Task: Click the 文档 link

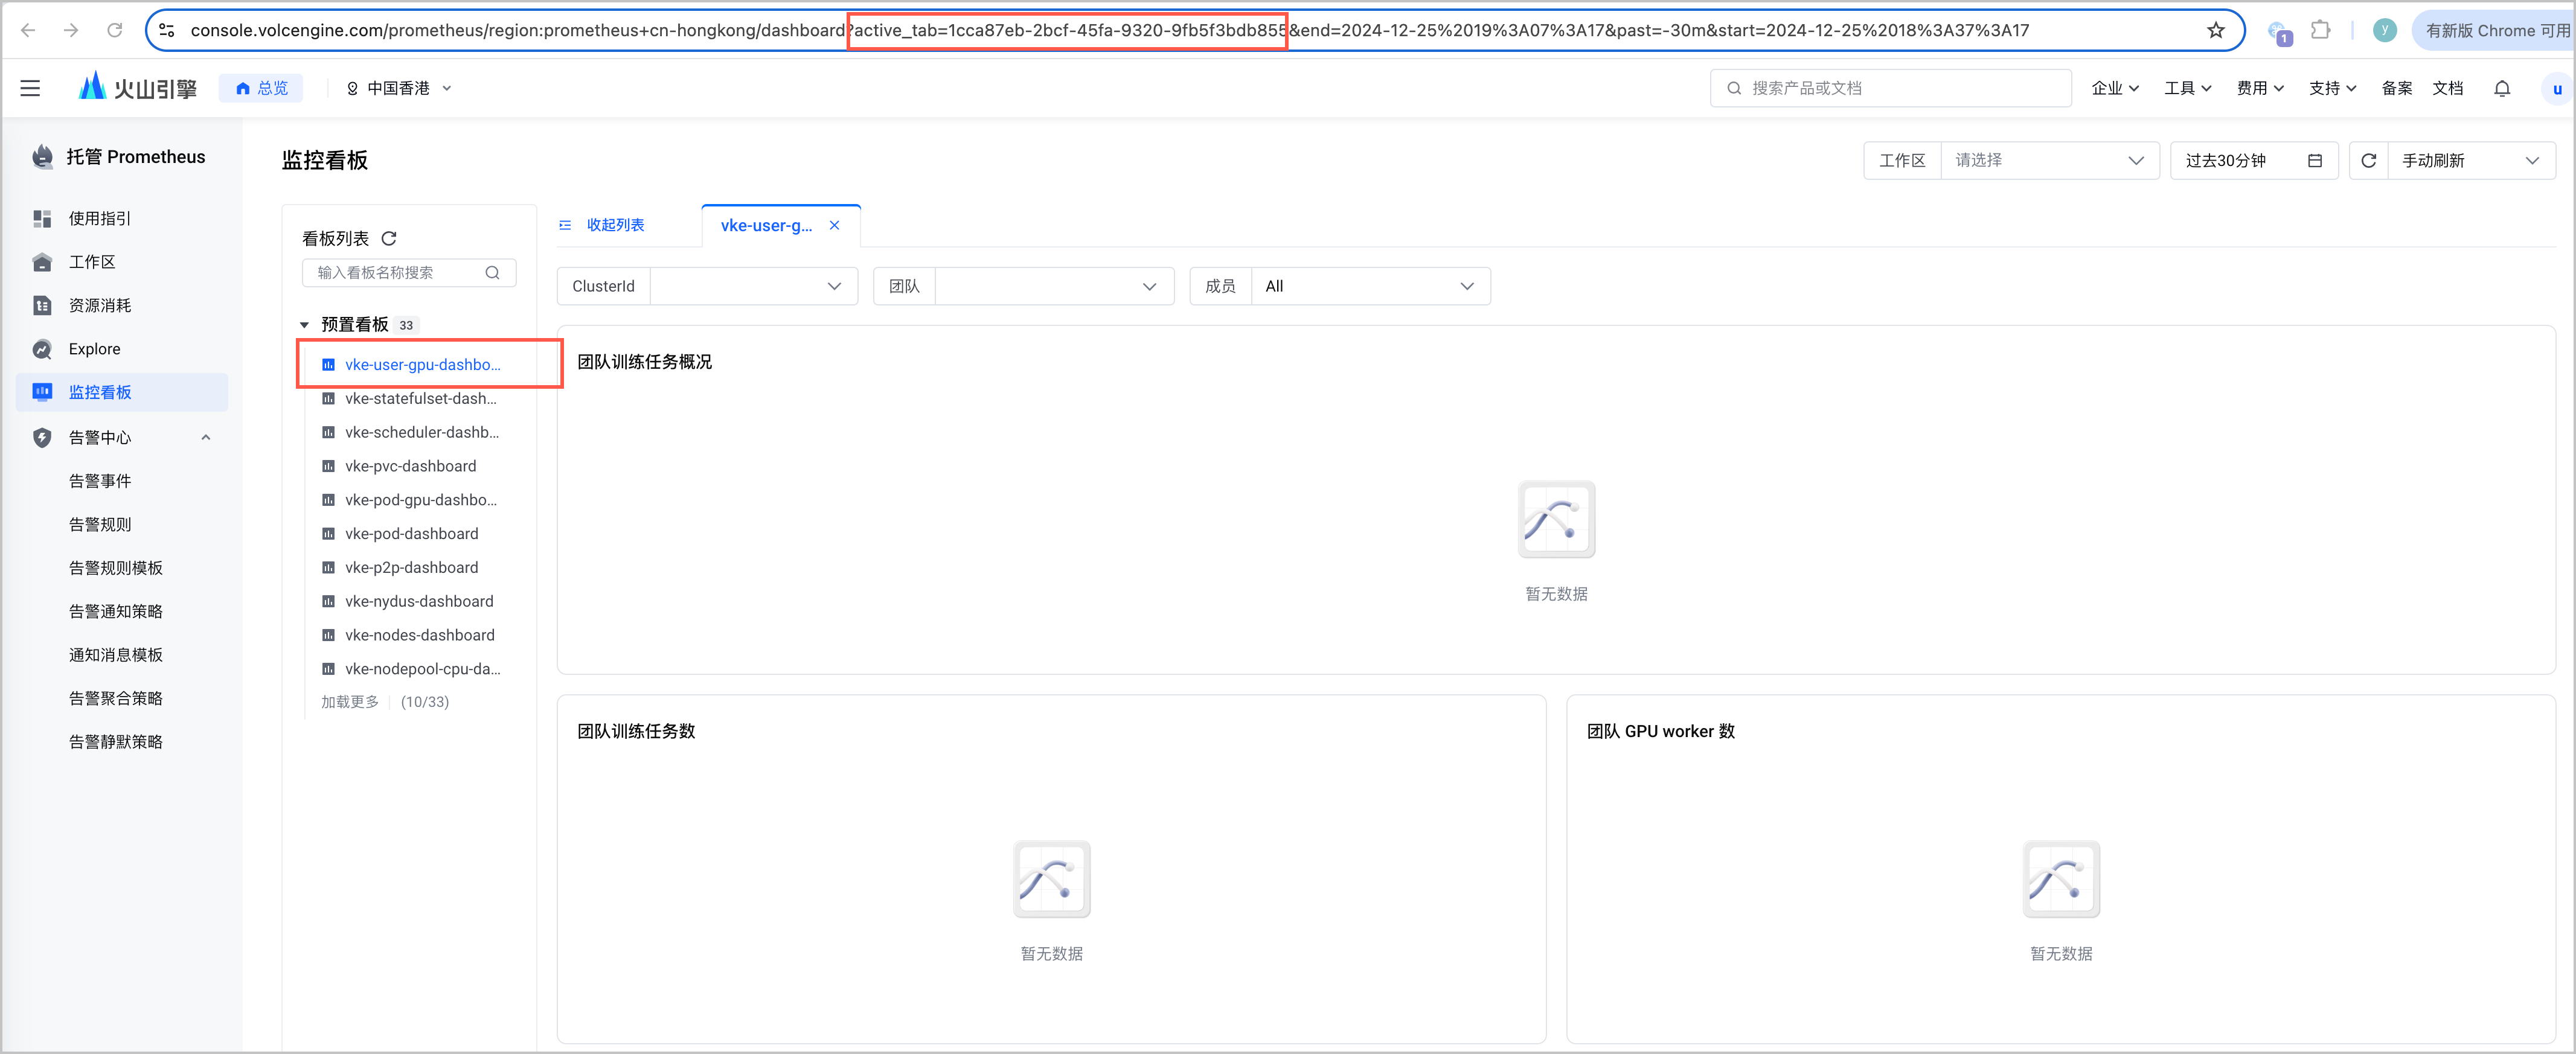Action: click(2447, 88)
